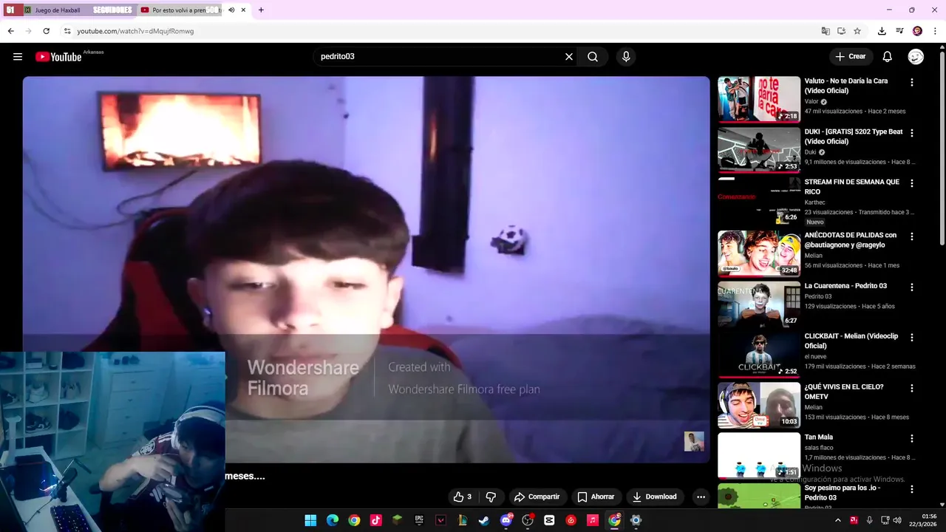Click Compartir to share the video
This screenshot has height=532, width=946.
[x=537, y=497]
